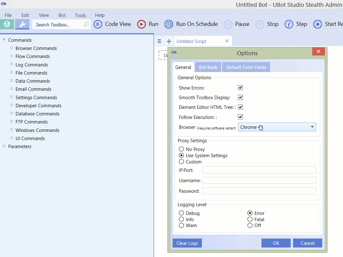Click the Pause icon
Viewport: 343px width, 257px height.
[228, 24]
